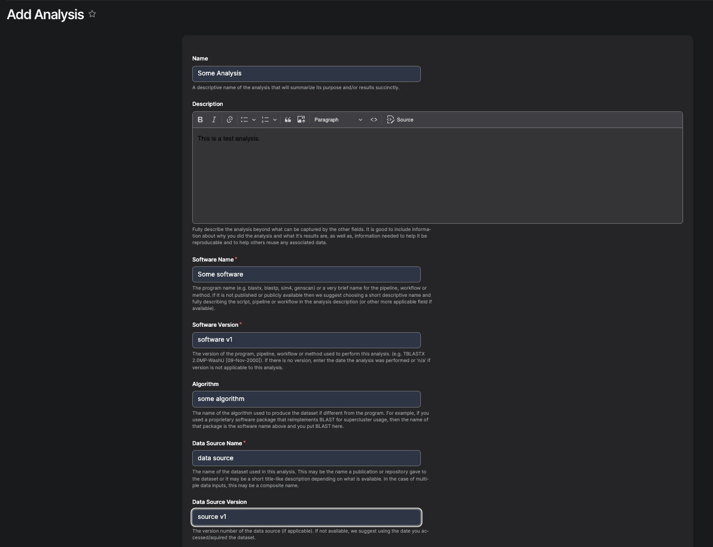713x547 pixels.
Task: Open bulleted list style options arrow
Action: (x=254, y=120)
